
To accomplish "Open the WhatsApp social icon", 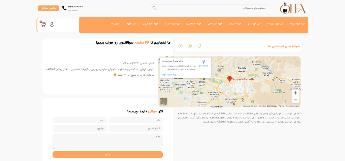I will pos(190,46).
